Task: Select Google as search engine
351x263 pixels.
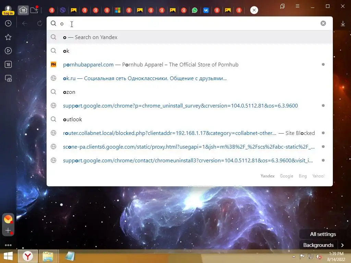Action: 287,176
